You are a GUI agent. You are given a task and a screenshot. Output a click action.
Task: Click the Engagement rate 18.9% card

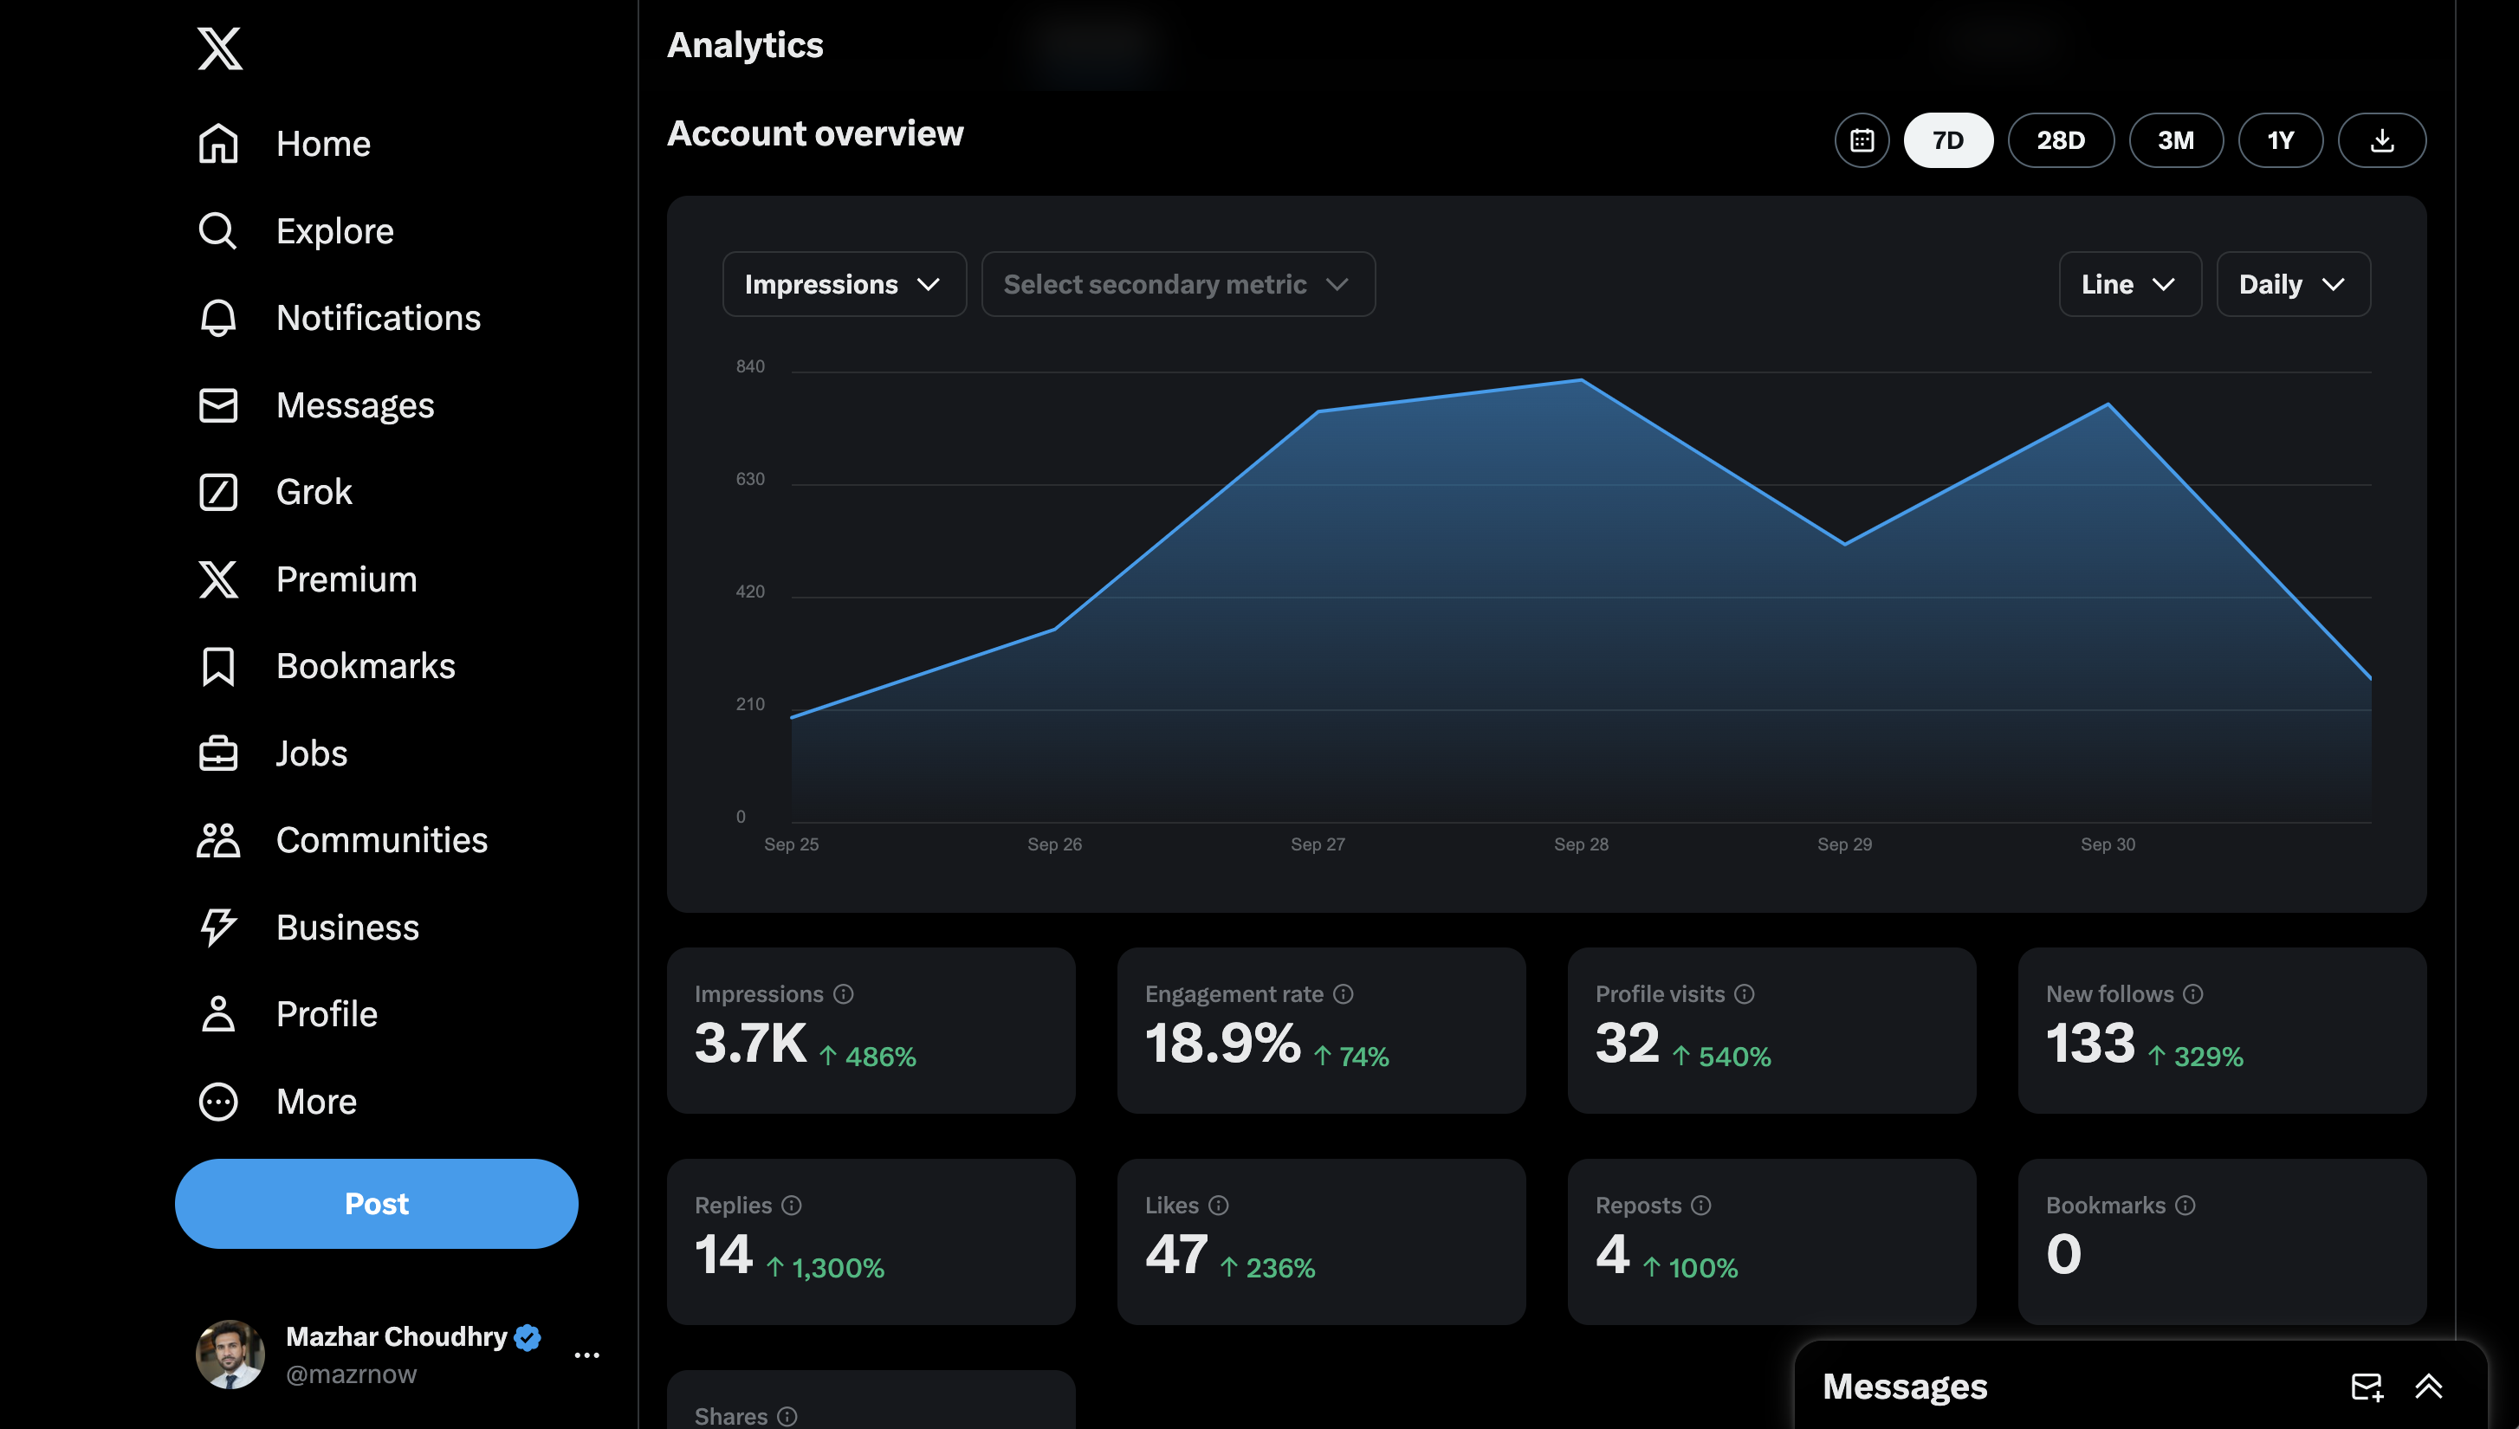(x=1320, y=1030)
